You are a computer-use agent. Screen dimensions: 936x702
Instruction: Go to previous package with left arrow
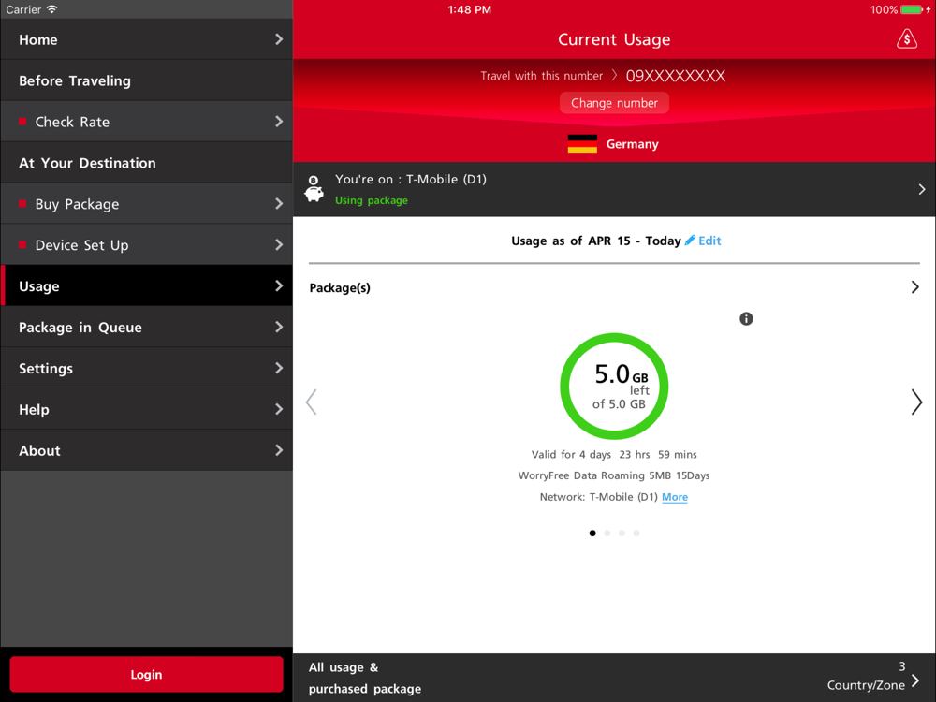[x=311, y=402]
